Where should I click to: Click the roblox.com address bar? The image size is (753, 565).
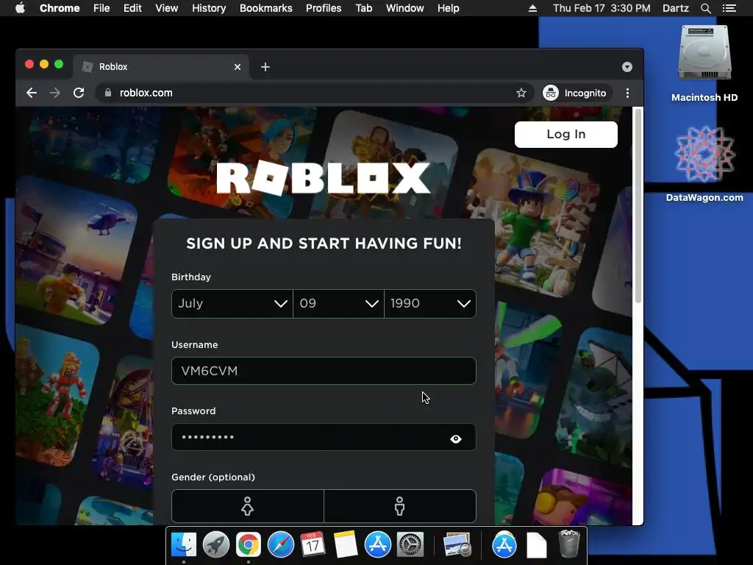pyautogui.click(x=315, y=93)
